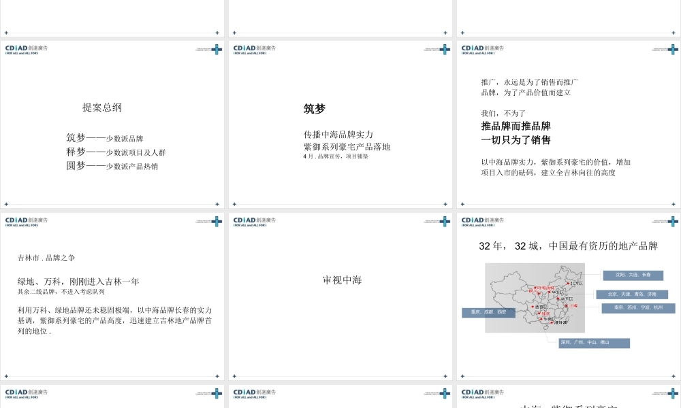Click the bold 筑梦 title

pos(315,109)
